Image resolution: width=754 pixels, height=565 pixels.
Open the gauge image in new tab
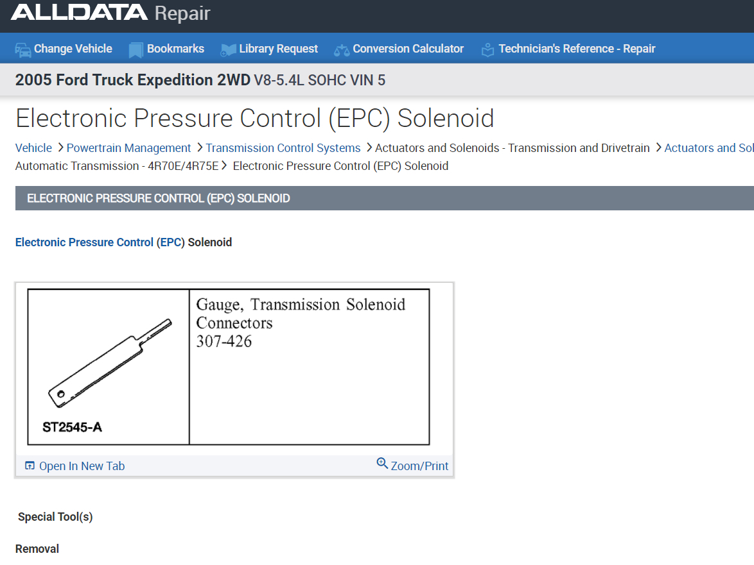point(82,466)
